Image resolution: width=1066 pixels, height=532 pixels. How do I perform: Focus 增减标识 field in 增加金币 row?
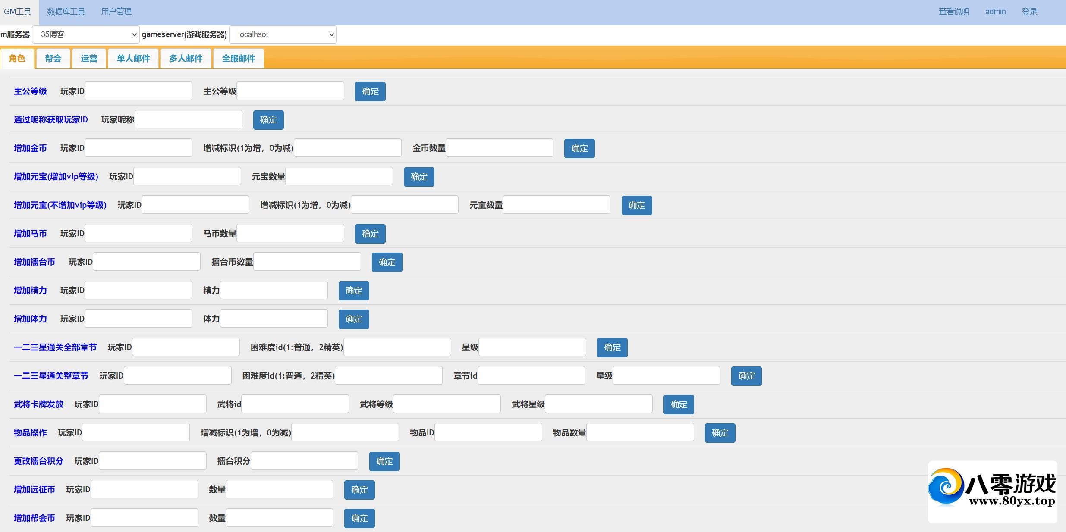(x=348, y=148)
